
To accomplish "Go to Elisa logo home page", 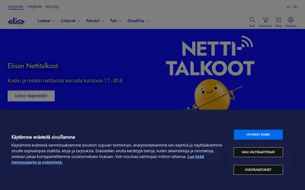I will (x=16, y=21).
